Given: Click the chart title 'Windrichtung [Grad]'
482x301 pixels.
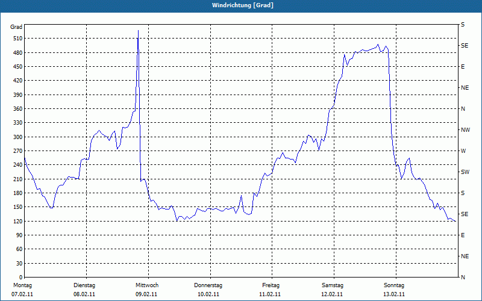Looking at the screenshot, I should tap(243, 5).
